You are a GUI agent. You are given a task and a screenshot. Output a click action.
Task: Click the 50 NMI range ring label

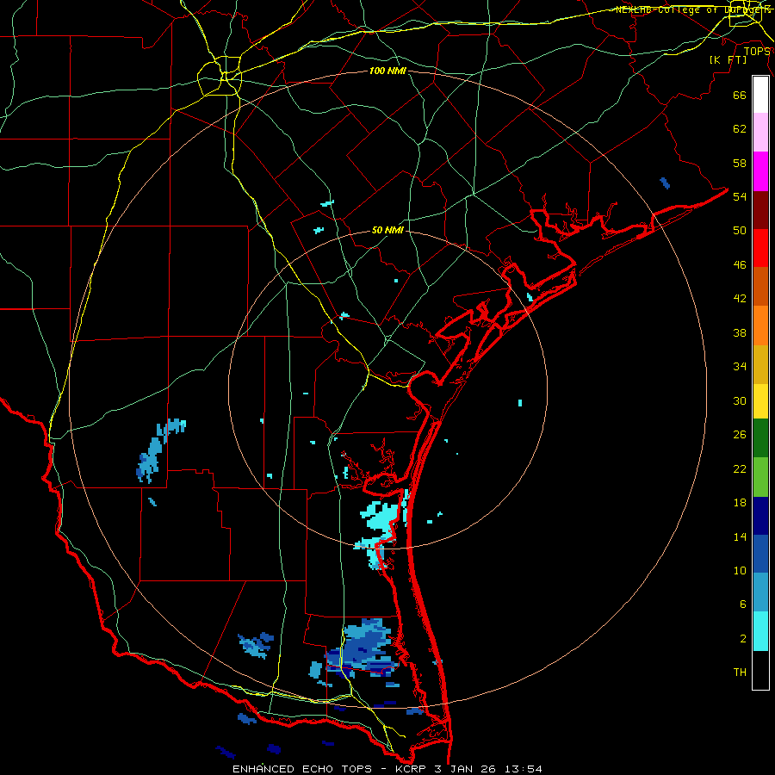coord(387,230)
